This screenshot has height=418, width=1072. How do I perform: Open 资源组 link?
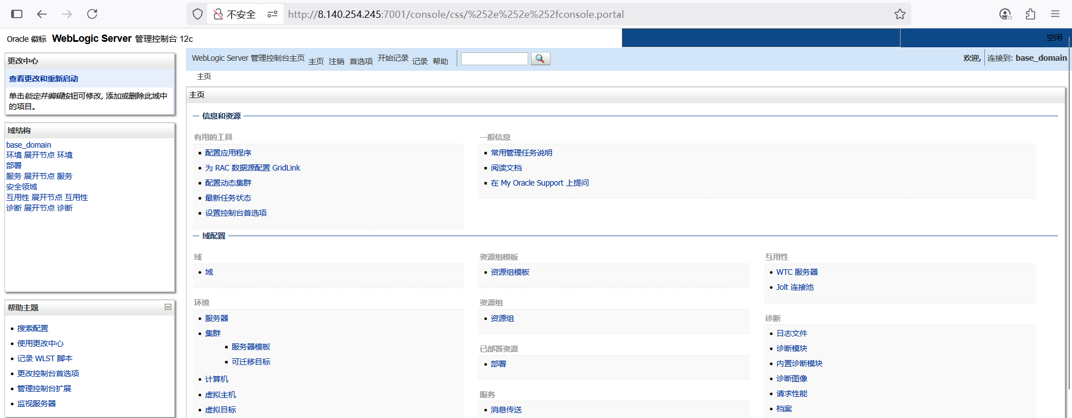[x=502, y=318]
